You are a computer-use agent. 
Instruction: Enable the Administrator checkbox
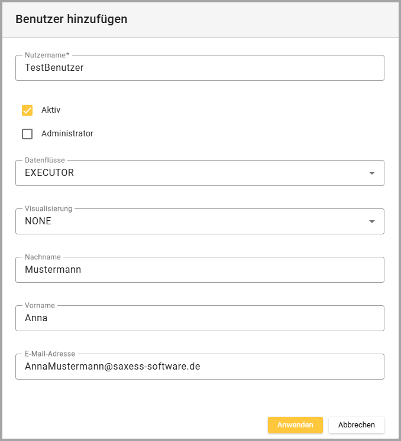point(27,134)
